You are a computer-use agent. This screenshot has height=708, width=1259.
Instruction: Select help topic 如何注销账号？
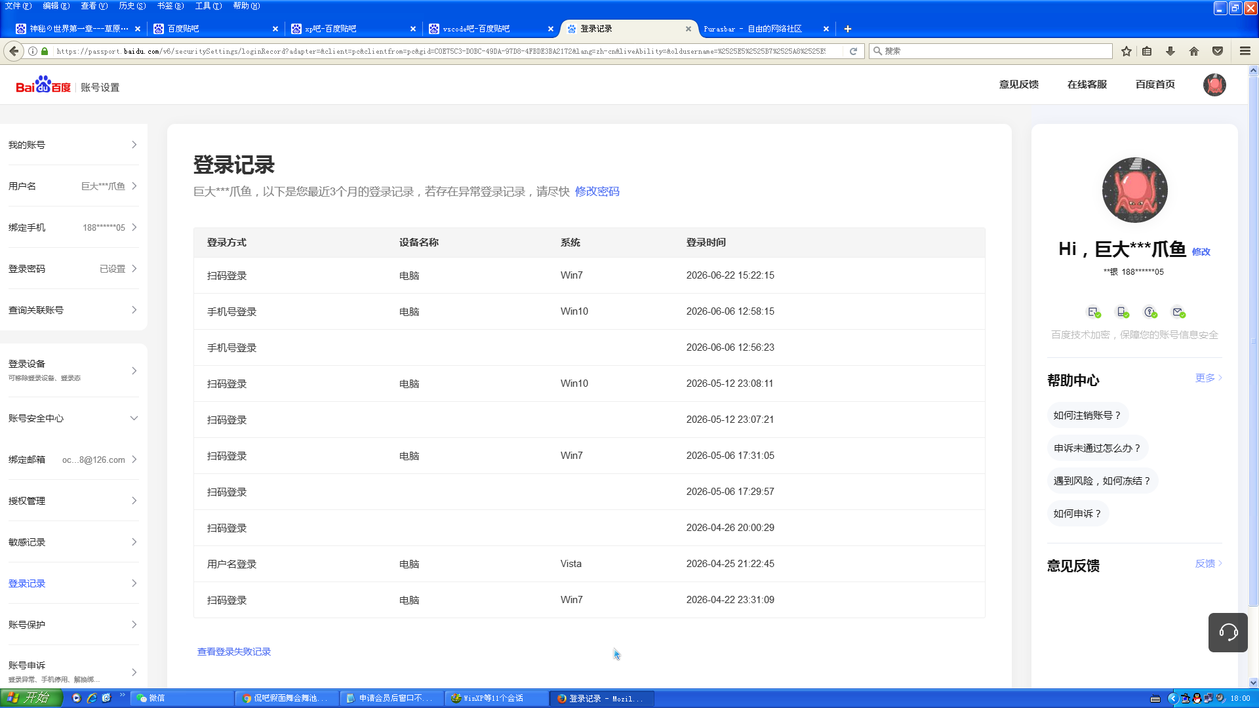click(1087, 416)
